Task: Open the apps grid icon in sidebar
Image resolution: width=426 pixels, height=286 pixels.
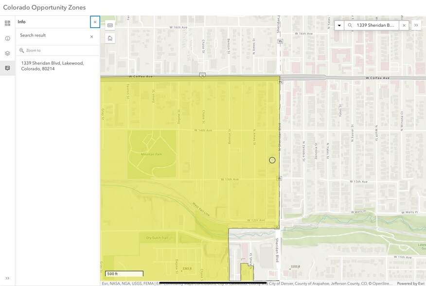Action: pos(7,22)
